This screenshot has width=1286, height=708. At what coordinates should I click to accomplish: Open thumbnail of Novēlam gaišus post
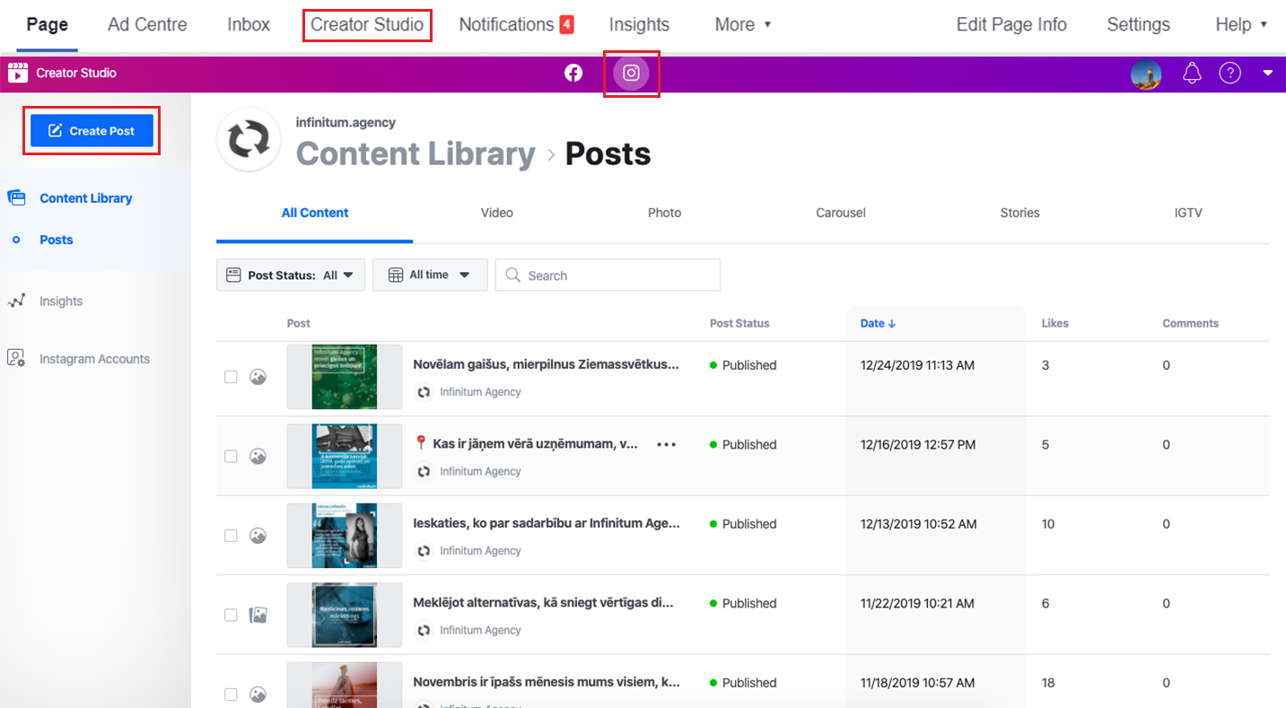tap(345, 377)
